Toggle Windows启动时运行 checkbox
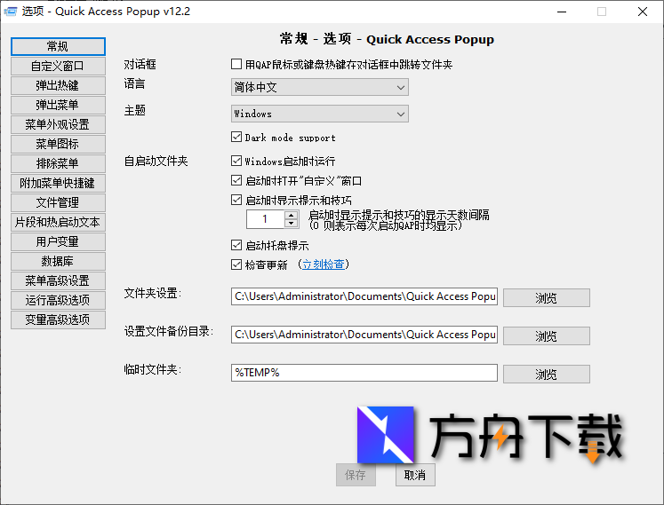Image resolution: width=664 pixels, height=505 pixels. 236,161
